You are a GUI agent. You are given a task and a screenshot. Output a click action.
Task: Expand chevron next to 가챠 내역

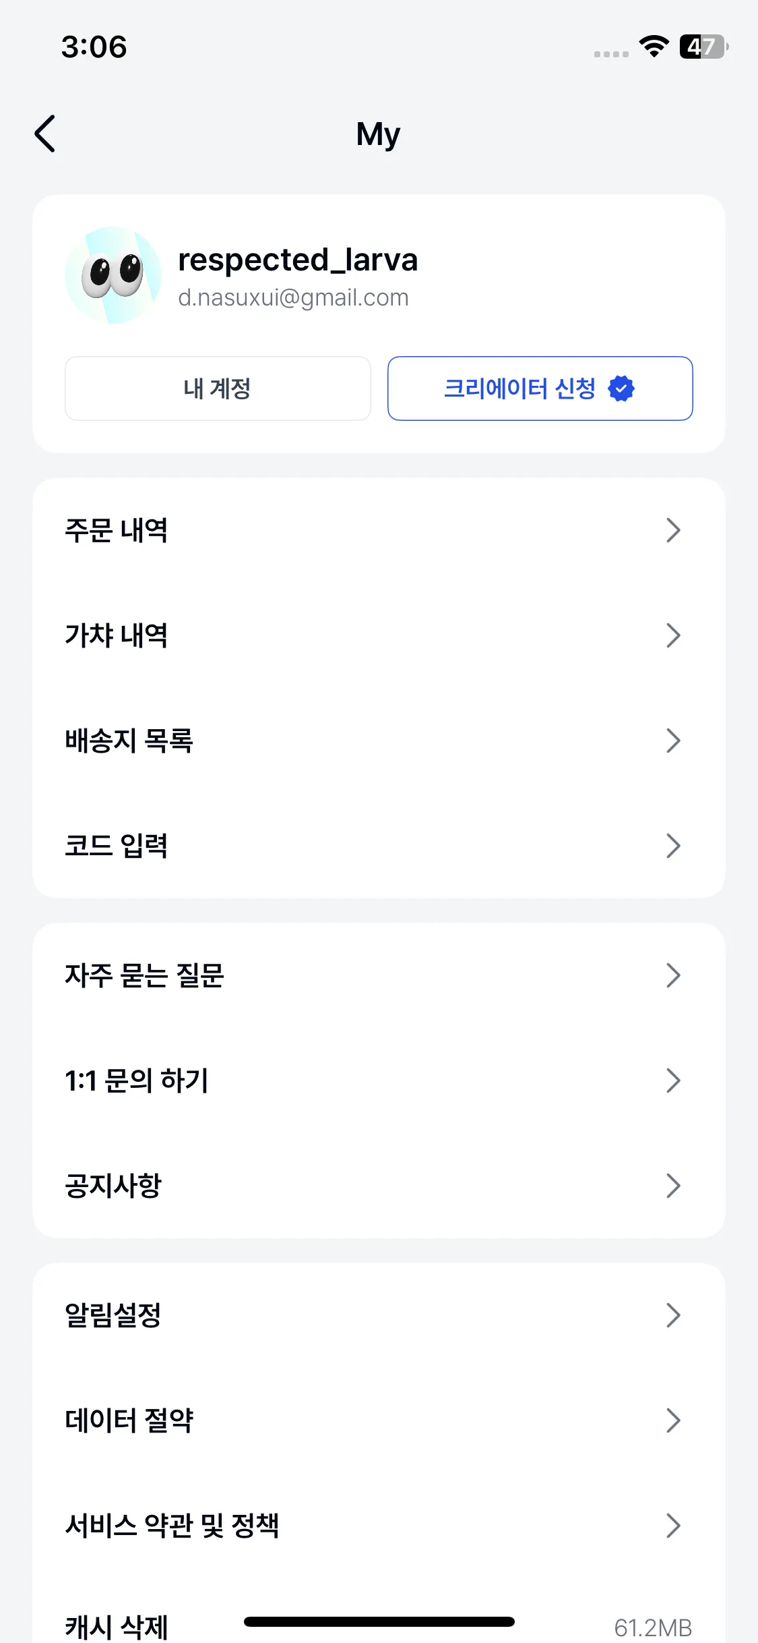[x=673, y=635]
